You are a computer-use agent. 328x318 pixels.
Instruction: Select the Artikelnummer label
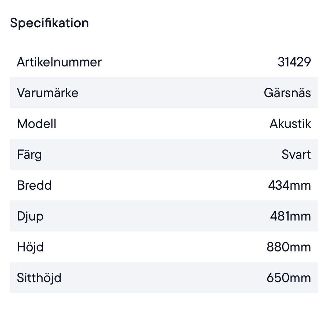(x=59, y=62)
